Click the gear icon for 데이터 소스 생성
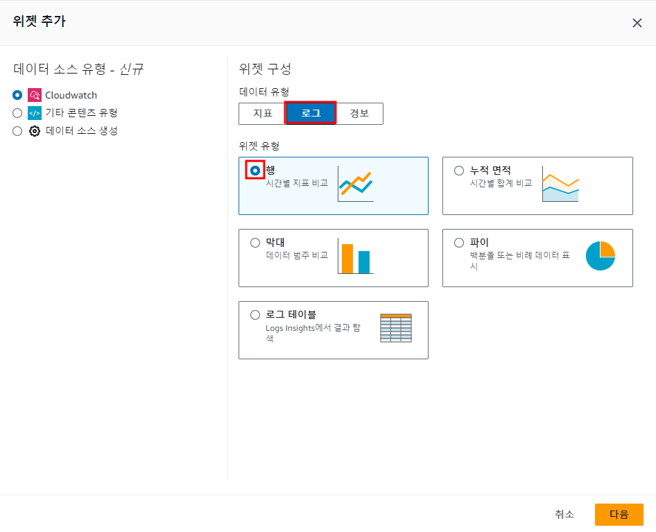Screen dimensions: 656x532 (x=35, y=131)
